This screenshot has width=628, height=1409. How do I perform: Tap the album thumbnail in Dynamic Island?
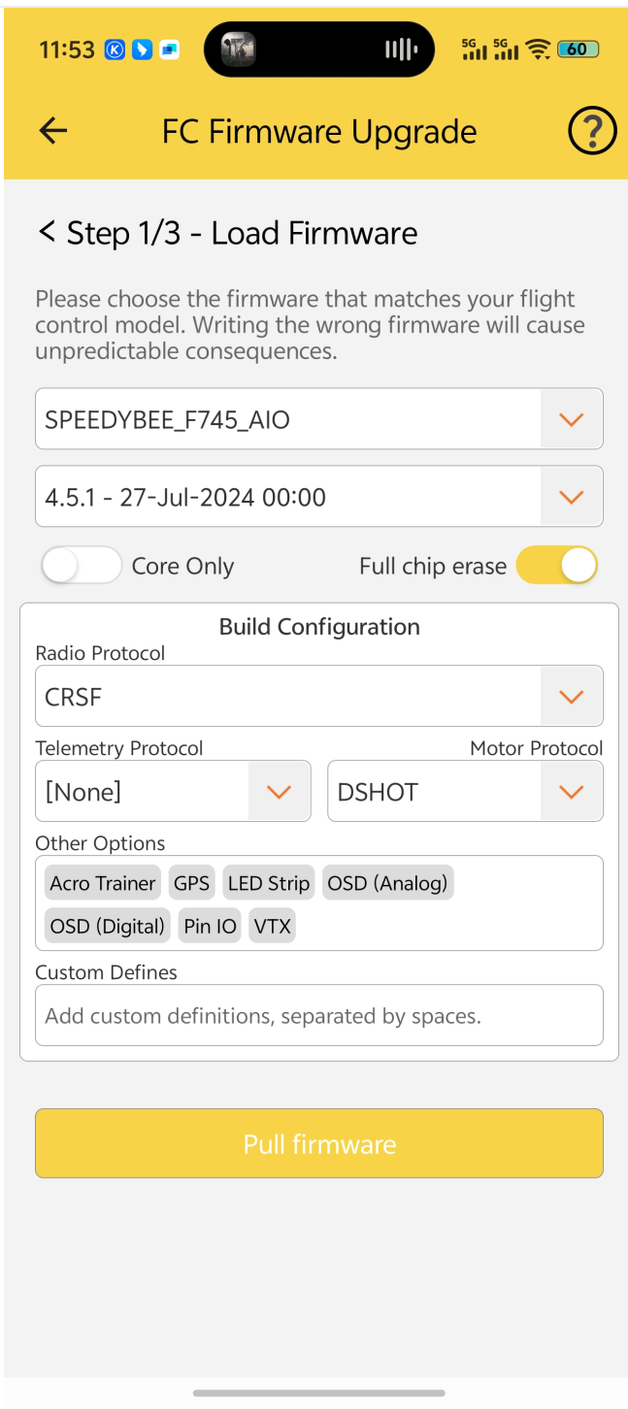point(239,49)
